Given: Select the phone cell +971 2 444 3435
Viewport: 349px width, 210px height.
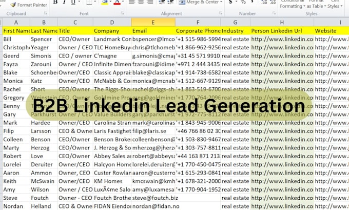Looking at the screenshot, I should click(198, 64).
